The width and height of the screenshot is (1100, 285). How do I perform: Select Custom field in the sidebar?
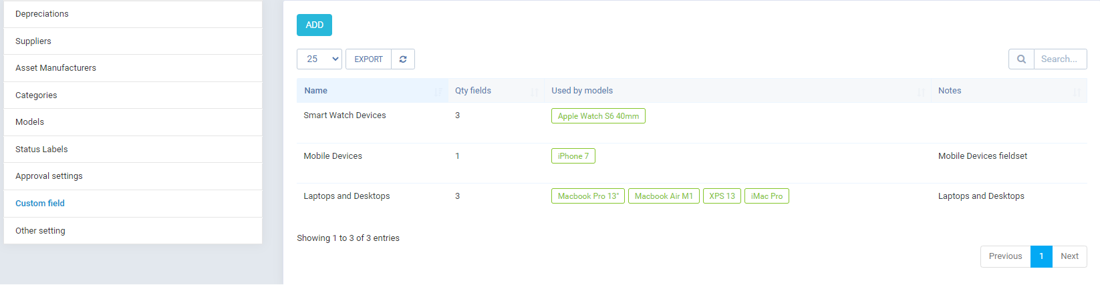[40, 204]
